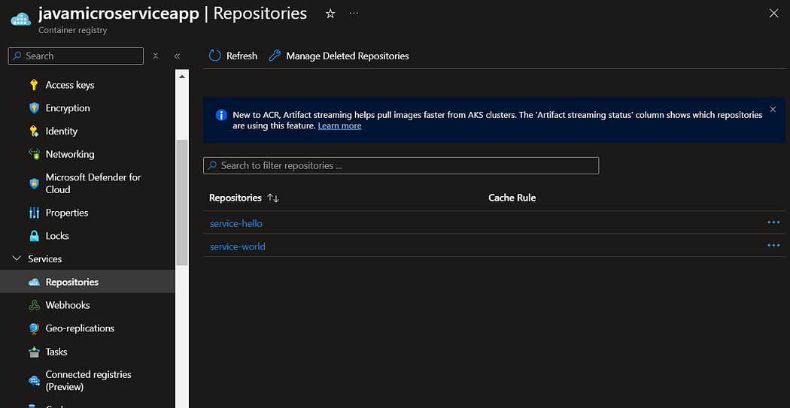The image size is (790, 408).
Task: Click the Refresh button label
Action: (242, 56)
